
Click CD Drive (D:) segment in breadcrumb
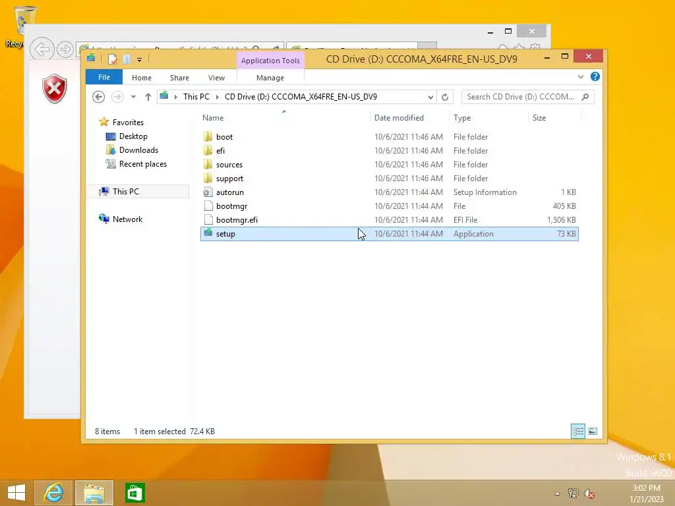pos(301,97)
